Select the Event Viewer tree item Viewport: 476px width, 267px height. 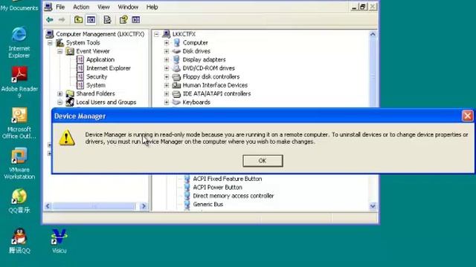(x=92, y=51)
